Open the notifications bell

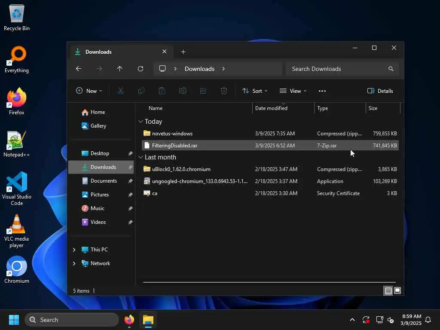428,320
